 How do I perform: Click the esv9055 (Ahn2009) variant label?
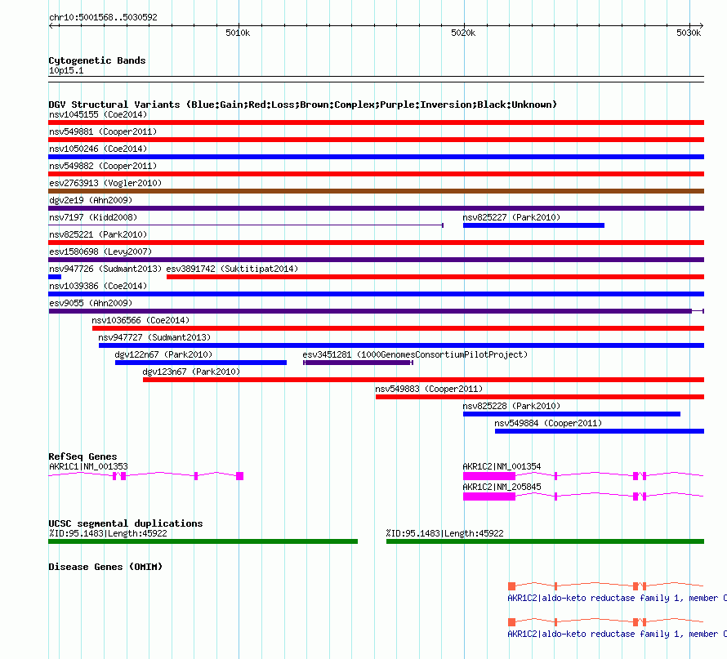tap(91, 303)
